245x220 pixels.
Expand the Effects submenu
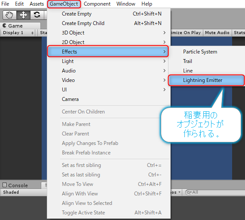[108, 51]
